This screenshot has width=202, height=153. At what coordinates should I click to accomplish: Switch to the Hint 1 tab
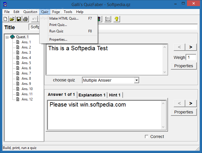pos(115,95)
